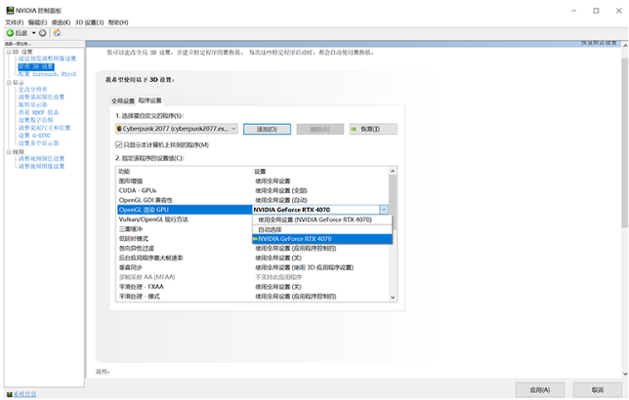Image resolution: width=629 pixels, height=400 pixels.
Task: Click the NVIDIA icon on 恢复 button
Action: [354, 129]
